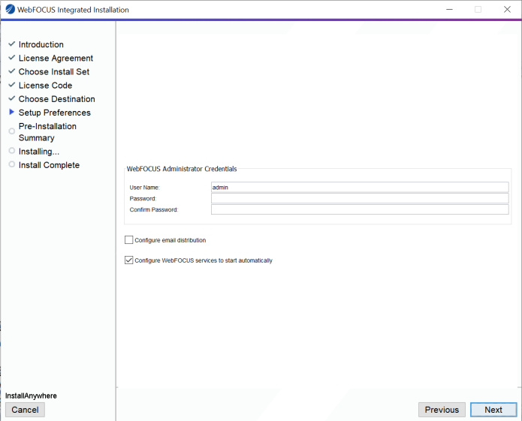Go back with the Previous button
This screenshot has width=522, height=421.
(x=442, y=410)
